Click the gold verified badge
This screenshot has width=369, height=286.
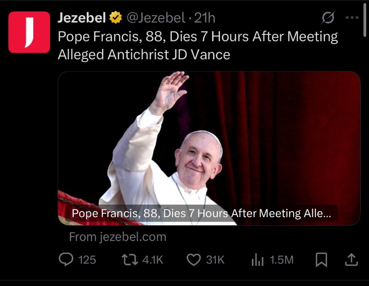coord(115,18)
